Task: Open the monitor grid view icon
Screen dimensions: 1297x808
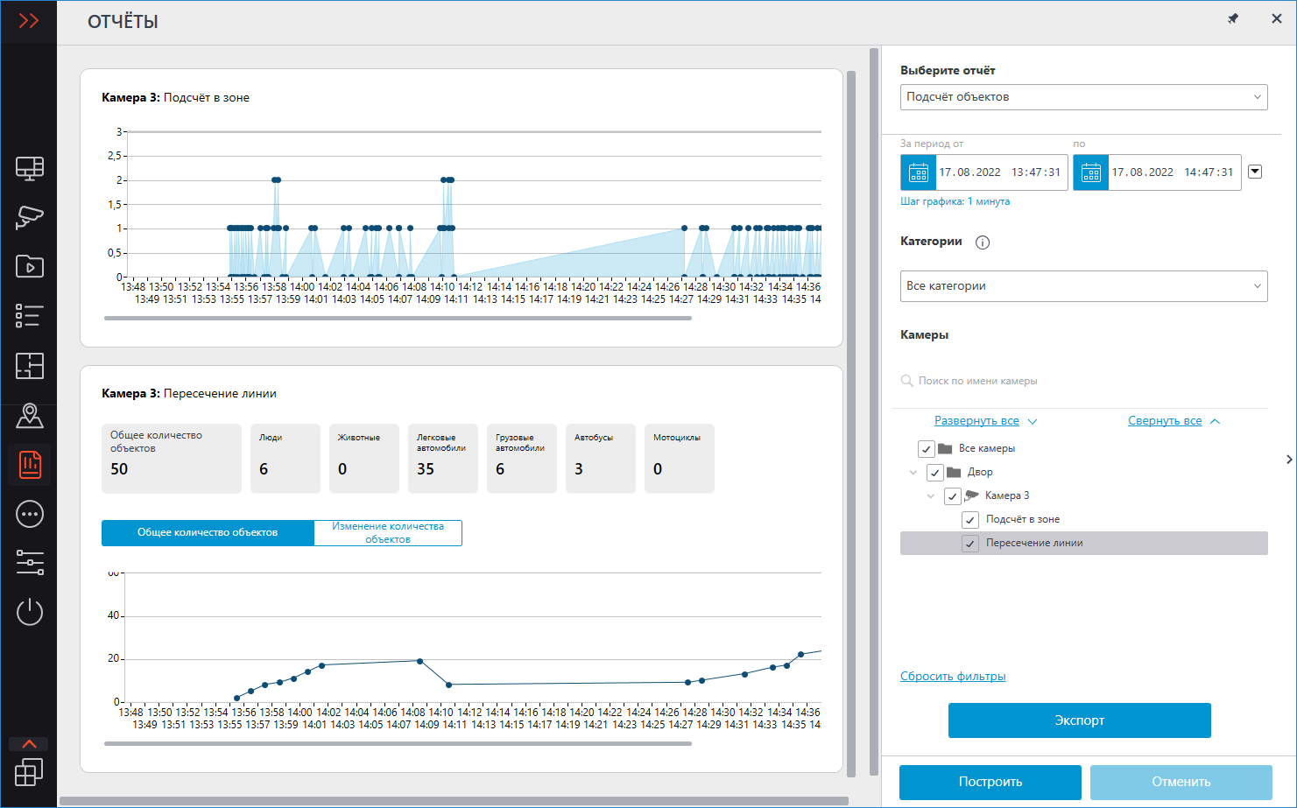Action: [x=30, y=168]
